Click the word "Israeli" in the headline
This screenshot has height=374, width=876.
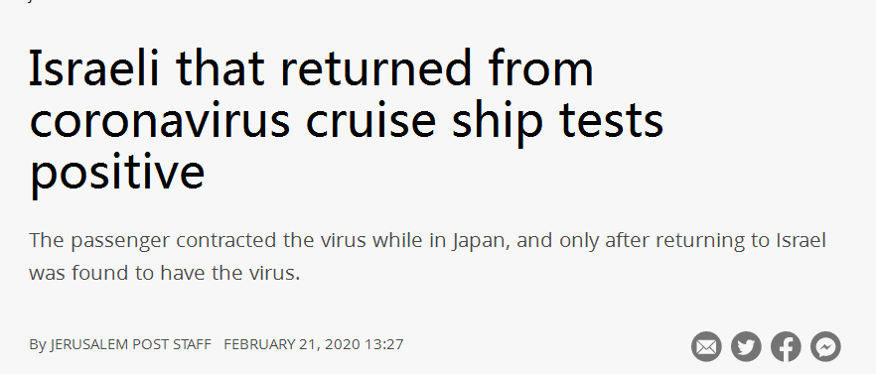click(95, 69)
